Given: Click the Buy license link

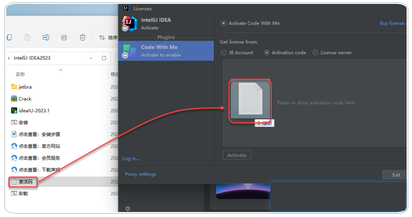Looking at the screenshot, I should point(393,23).
